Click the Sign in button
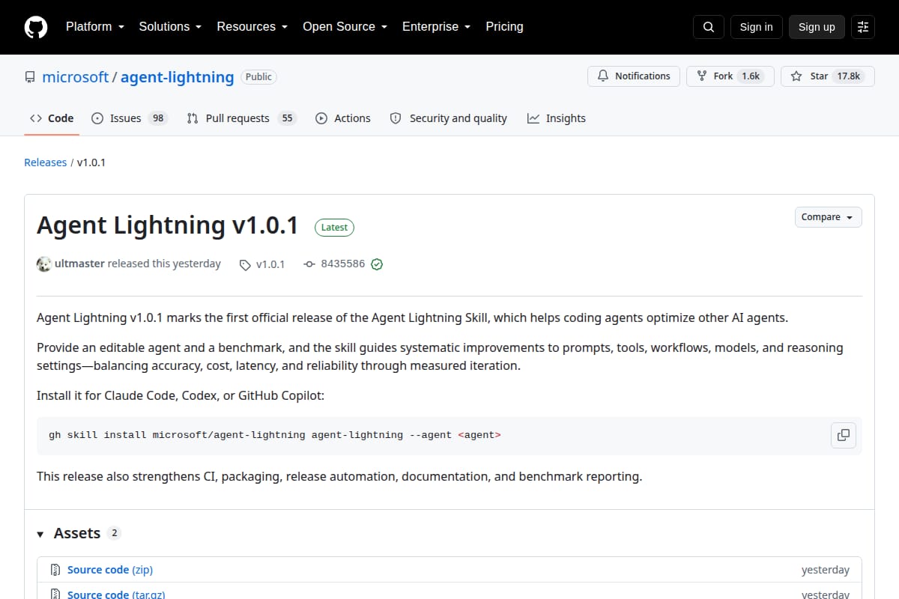 point(756,27)
